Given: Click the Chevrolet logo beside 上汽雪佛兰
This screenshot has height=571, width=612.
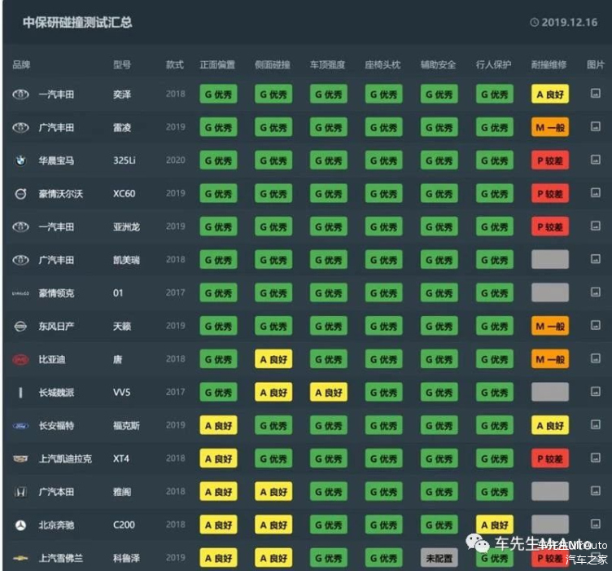Looking at the screenshot, I should tap(20, 559).
